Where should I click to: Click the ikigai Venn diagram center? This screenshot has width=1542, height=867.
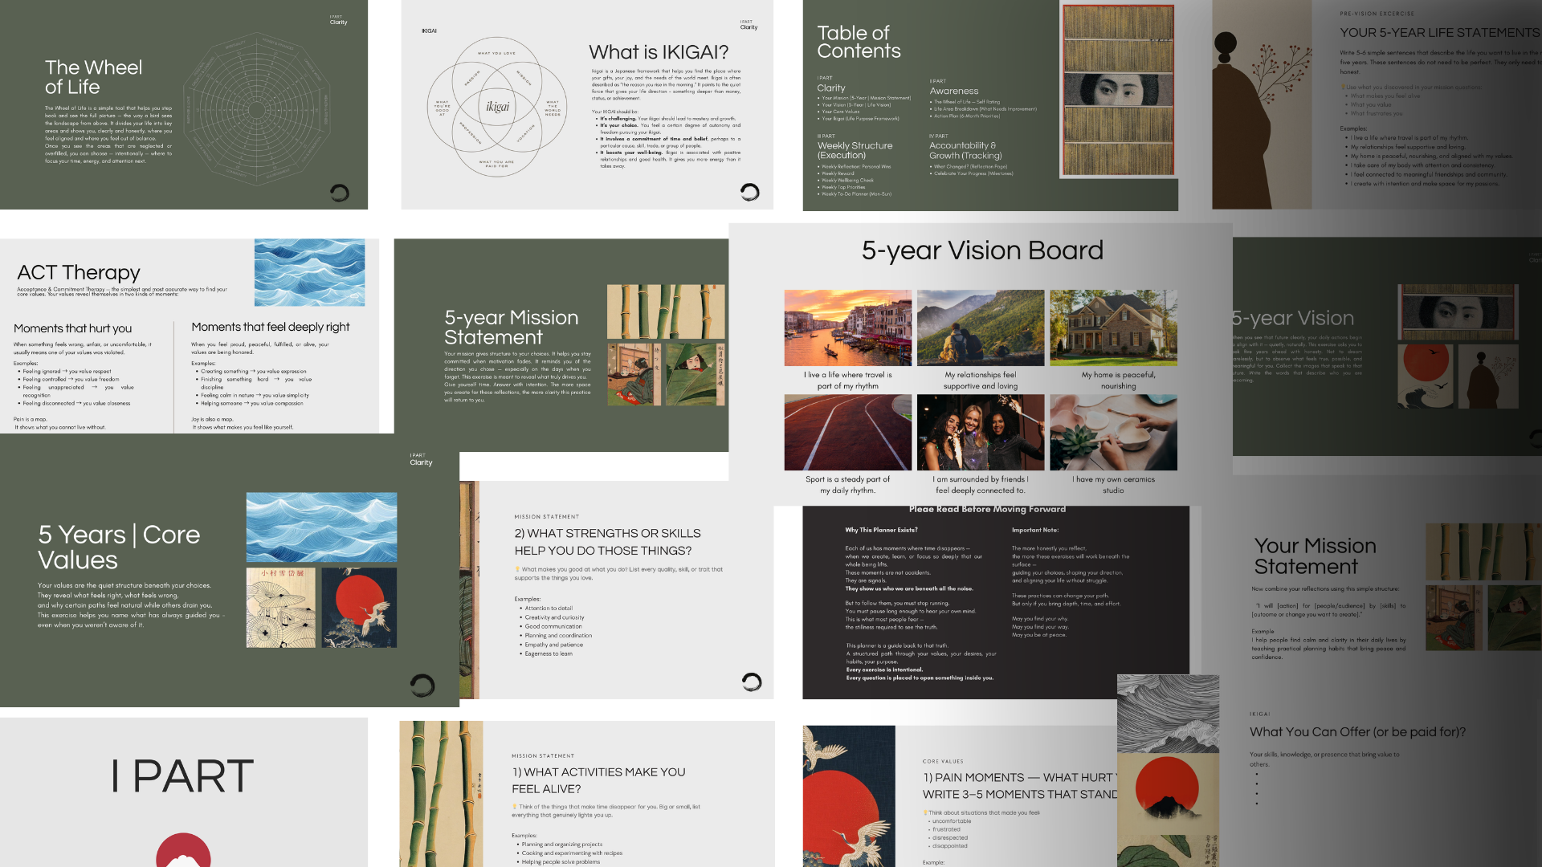coord(498,107)
